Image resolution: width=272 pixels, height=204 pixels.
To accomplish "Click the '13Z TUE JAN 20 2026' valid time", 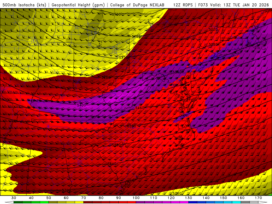I will tap(246, 5).
